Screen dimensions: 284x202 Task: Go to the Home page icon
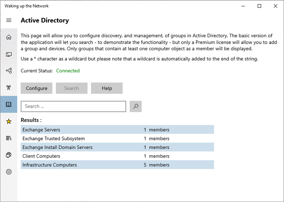click(9, 37)
